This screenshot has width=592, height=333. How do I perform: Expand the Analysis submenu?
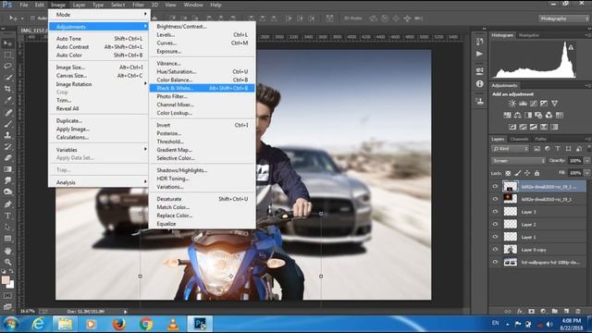point(99,182)
